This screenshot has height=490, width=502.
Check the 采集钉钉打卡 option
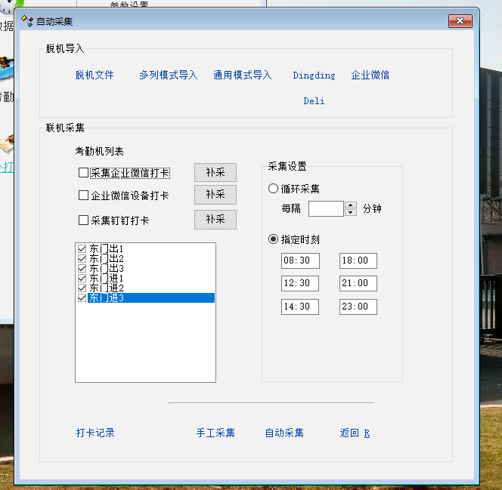[x=84, y=220]
